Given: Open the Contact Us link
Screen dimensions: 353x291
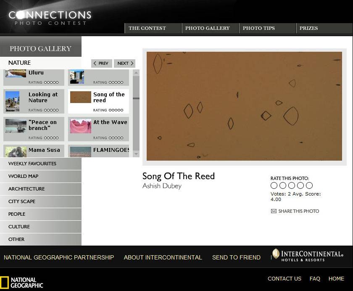Looking at the screenshot, I should [285, 279].
